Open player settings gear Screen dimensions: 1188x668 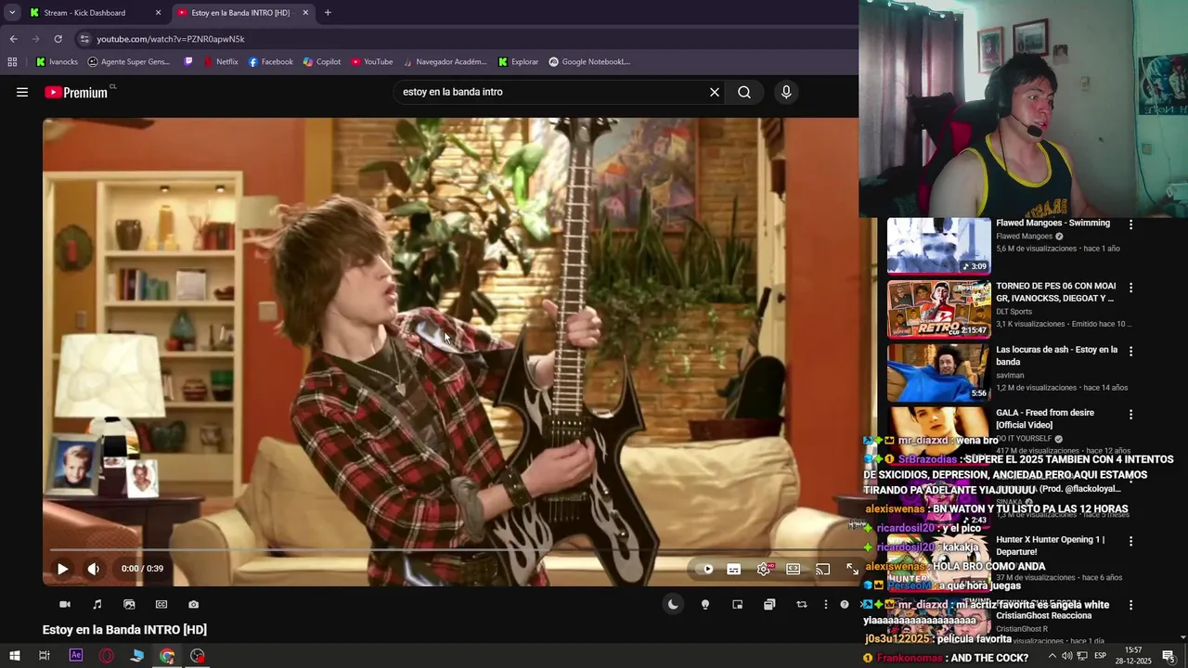[764, 569]
